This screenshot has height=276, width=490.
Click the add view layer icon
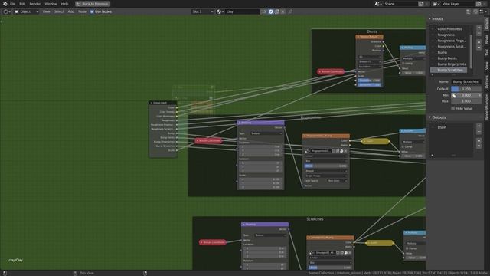click(x=479, y=4)
